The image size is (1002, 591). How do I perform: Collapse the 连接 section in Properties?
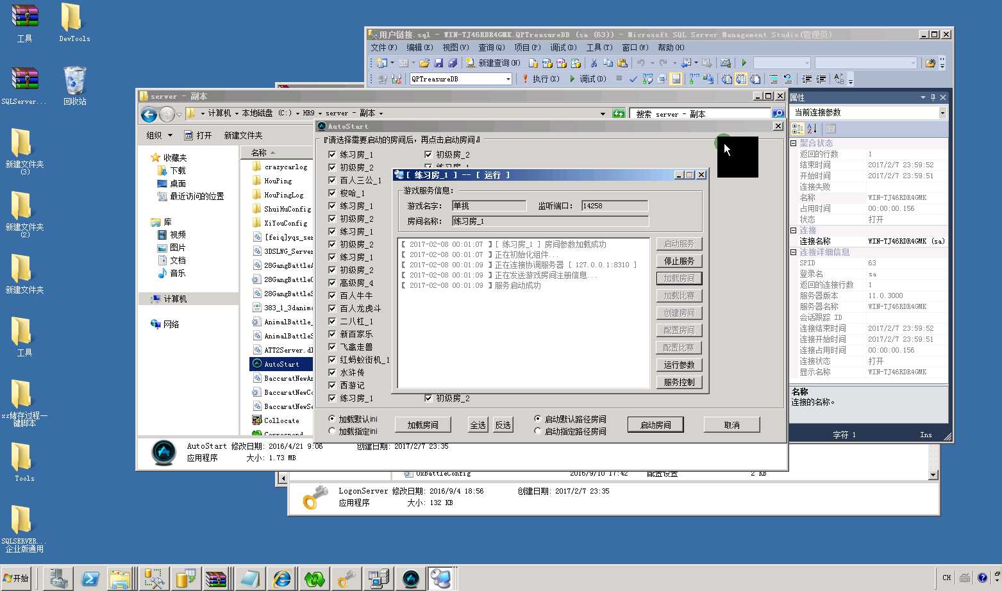point(794,230)
